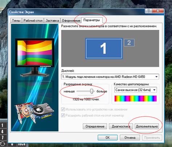Confirm with the OK button
The width and height of the screenshot is (172, 147).
(107, 138)
